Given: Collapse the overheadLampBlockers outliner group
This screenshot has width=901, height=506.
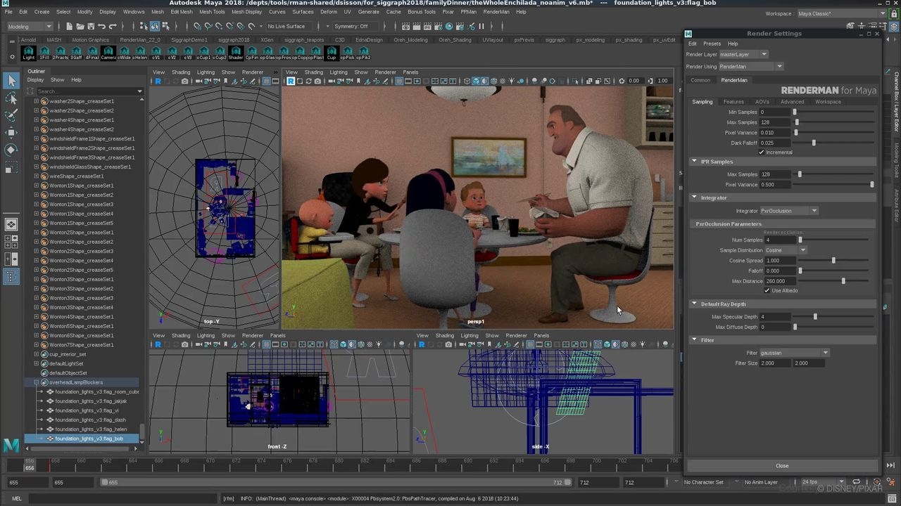Looking at the screenshot, I should pyautogui.click(x=36, y=382).
